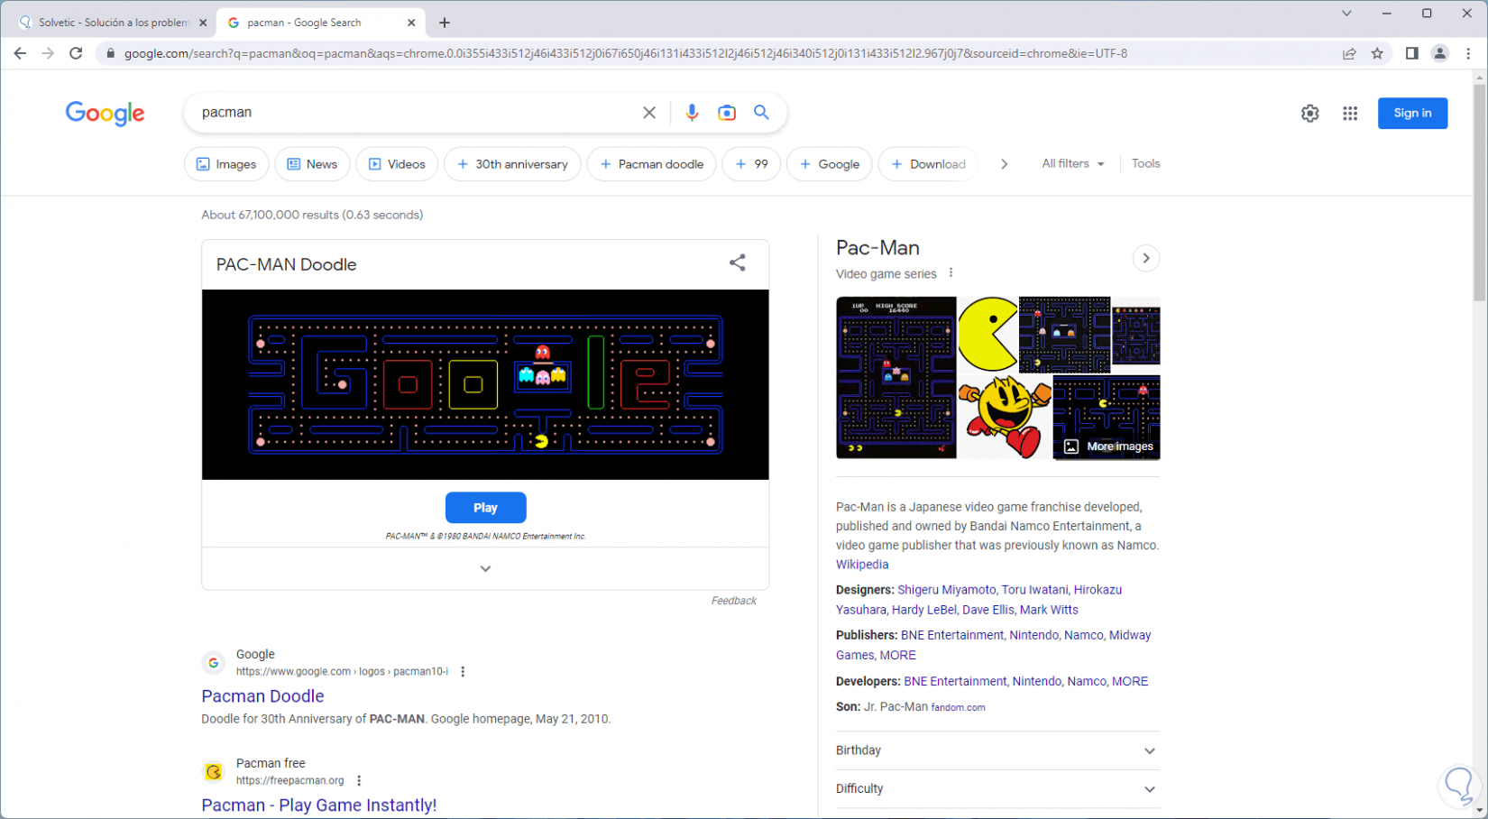
Task: Send Feedback about the doodle card
Action: click(x=734, y=601)
